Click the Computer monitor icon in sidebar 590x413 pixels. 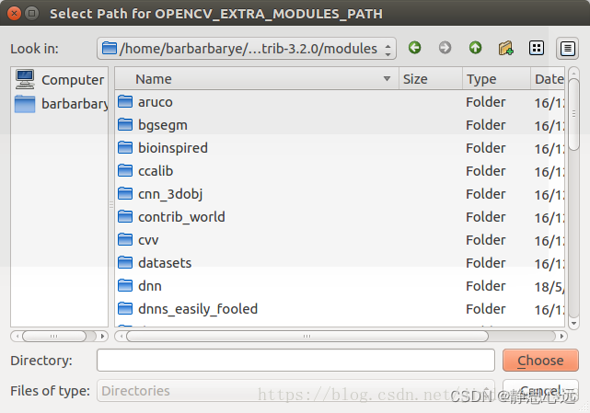pyautogui.click(x=25, y=79)
